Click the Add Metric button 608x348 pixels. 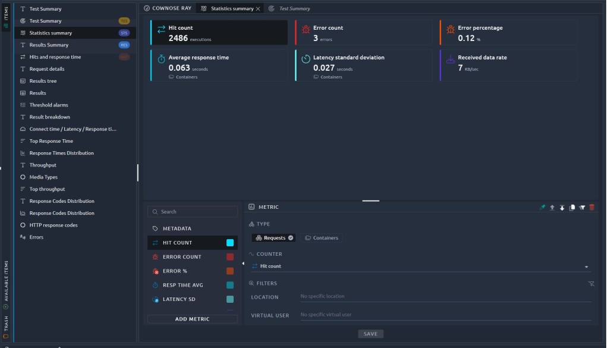[192, 319]
